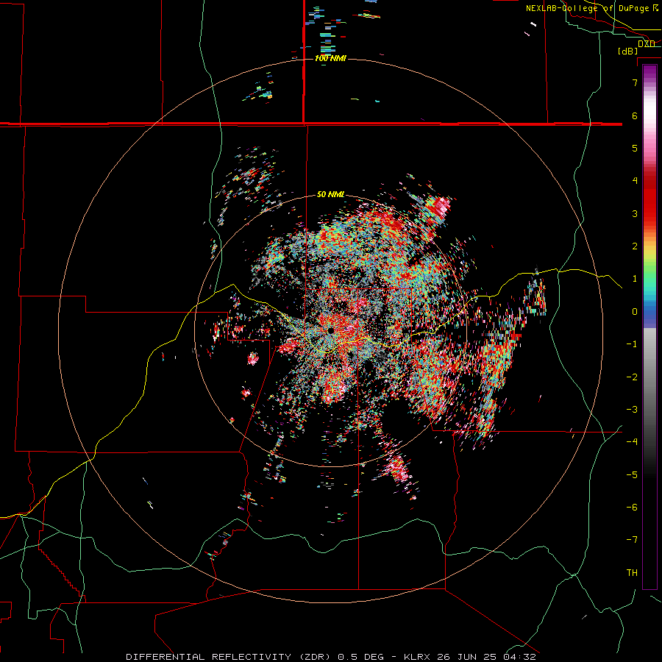Click the TH label on the scale

click(632, 573)
